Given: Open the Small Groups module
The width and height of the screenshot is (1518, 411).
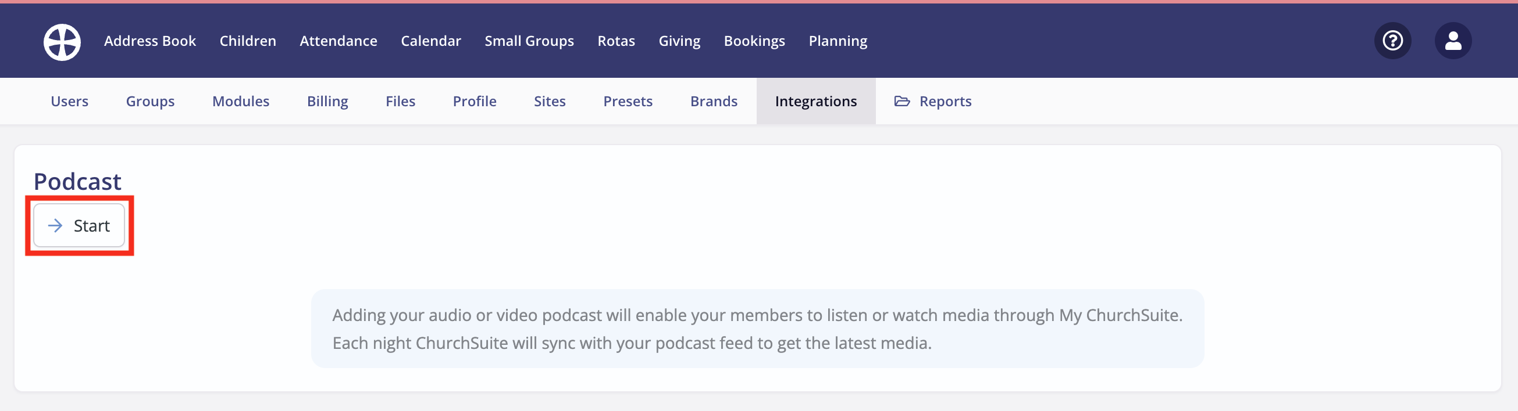Looking at the screenshot, I should (x=529, y=41).
